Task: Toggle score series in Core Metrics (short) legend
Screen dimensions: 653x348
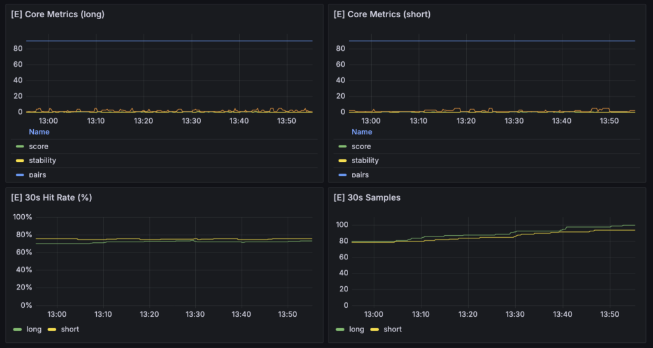Action: coord(362,147)
